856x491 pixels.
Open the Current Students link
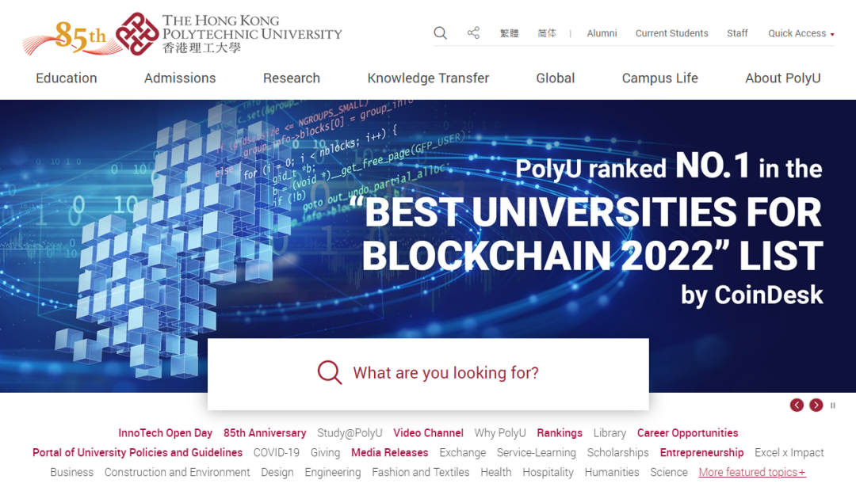point(671,33)
